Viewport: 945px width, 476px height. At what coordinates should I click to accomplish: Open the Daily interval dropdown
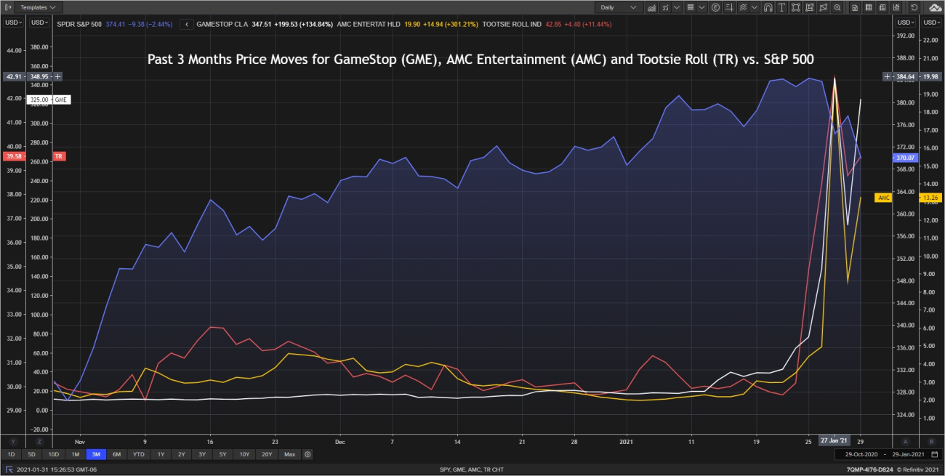pos(618,7)
